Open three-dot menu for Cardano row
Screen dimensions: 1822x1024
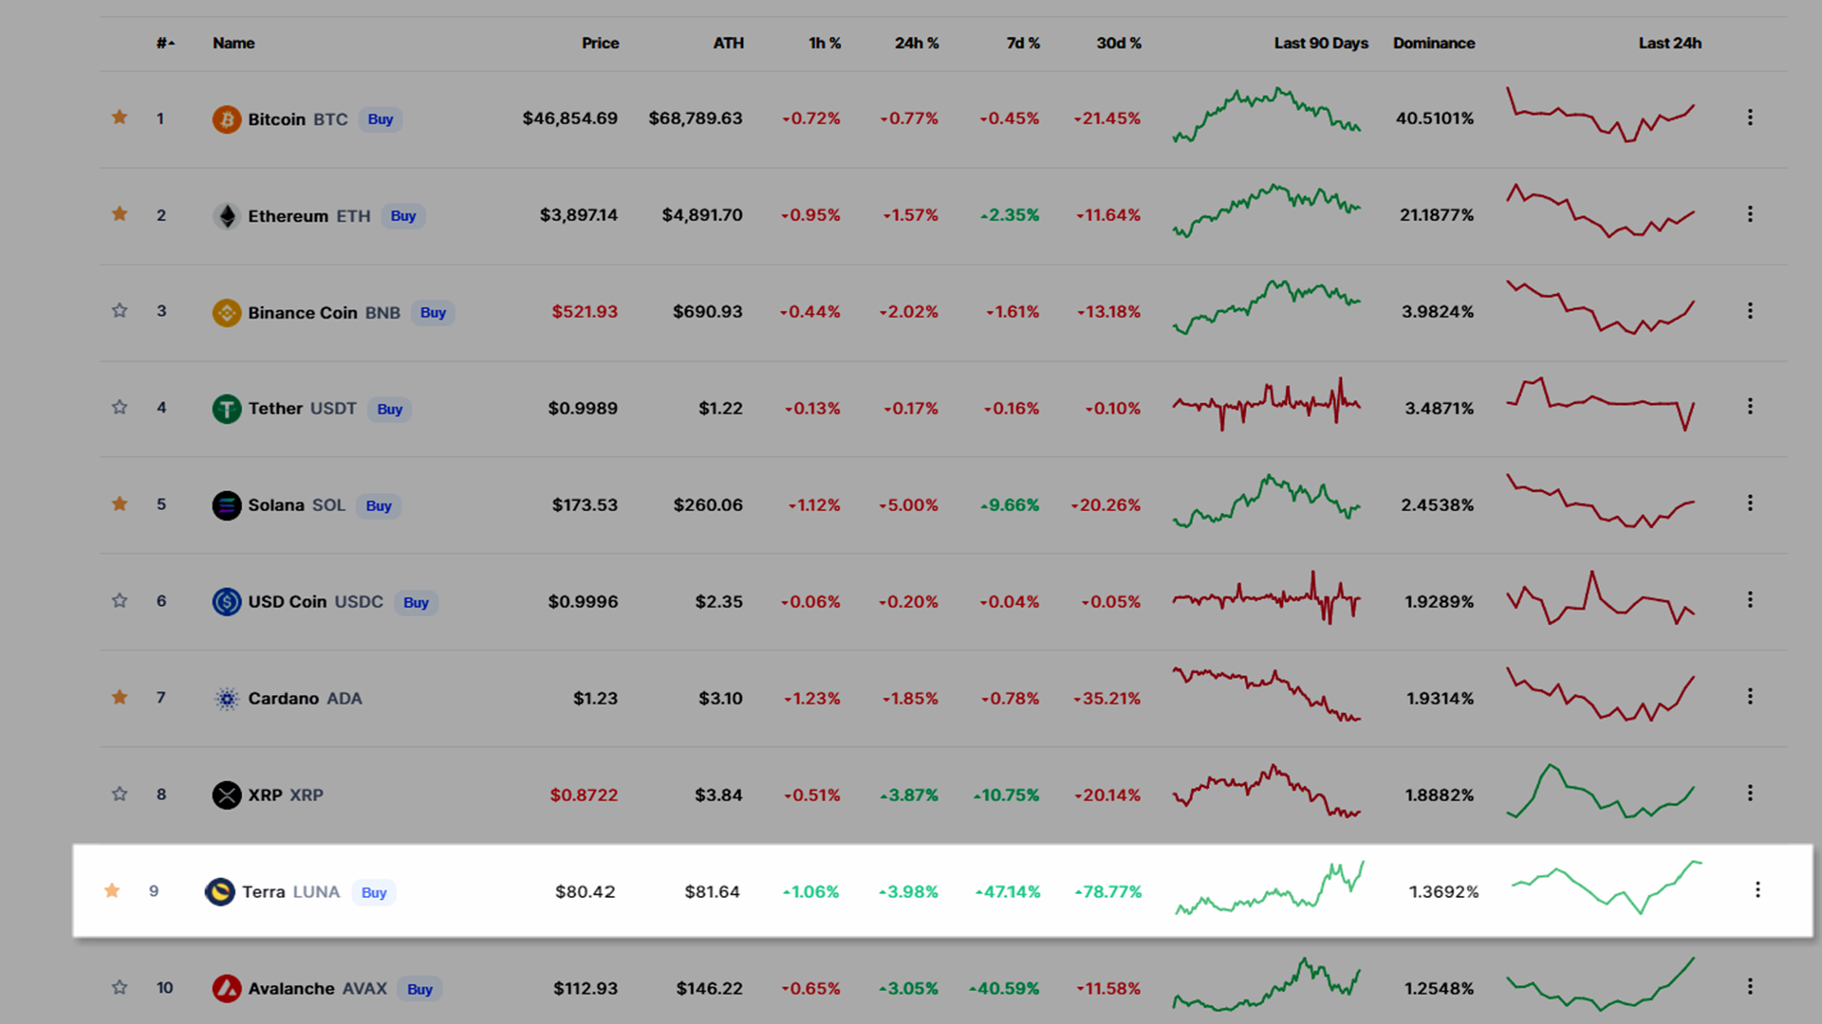[1750, 697]
